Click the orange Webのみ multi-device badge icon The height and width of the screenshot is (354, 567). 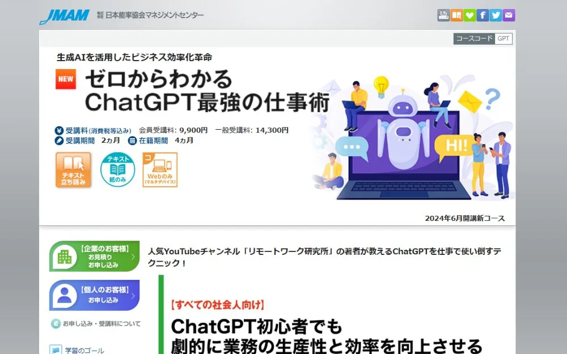(160, 170)
